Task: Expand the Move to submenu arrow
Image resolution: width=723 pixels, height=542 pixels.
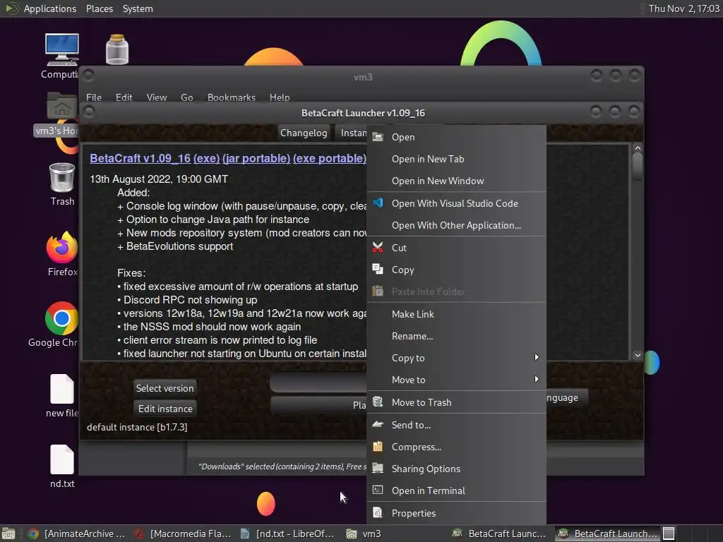Action: point(537,379)
